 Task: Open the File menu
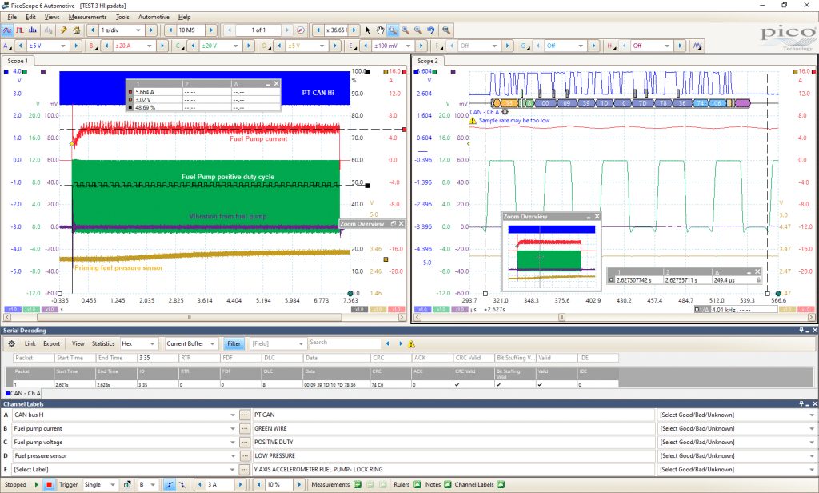click(12, 17)
